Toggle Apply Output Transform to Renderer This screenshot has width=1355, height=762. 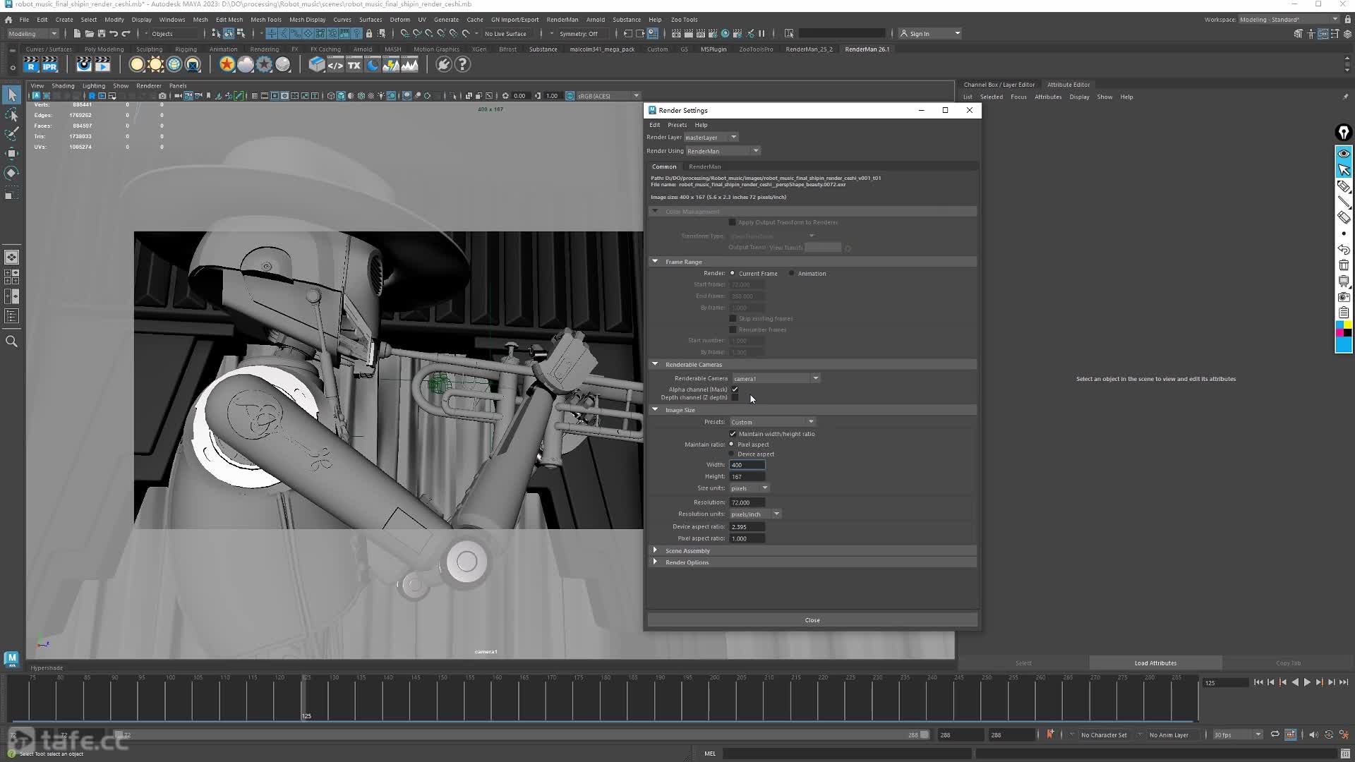(x=733, y=222)
